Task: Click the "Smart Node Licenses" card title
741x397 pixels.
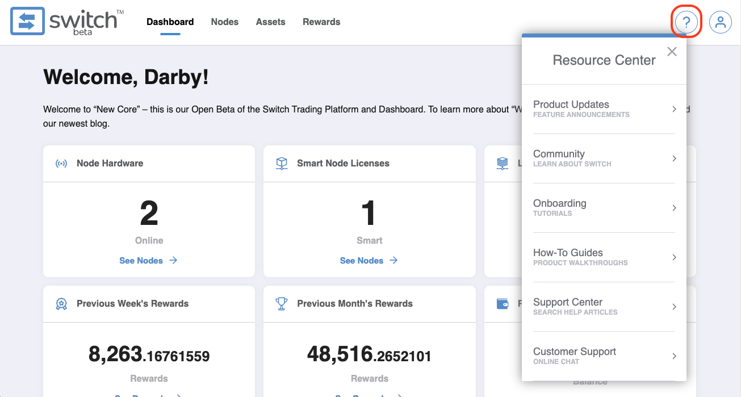Action: (x=344, y=164)
